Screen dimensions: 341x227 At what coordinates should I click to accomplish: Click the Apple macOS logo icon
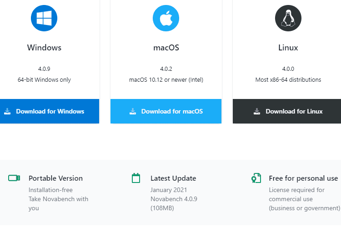166,18
